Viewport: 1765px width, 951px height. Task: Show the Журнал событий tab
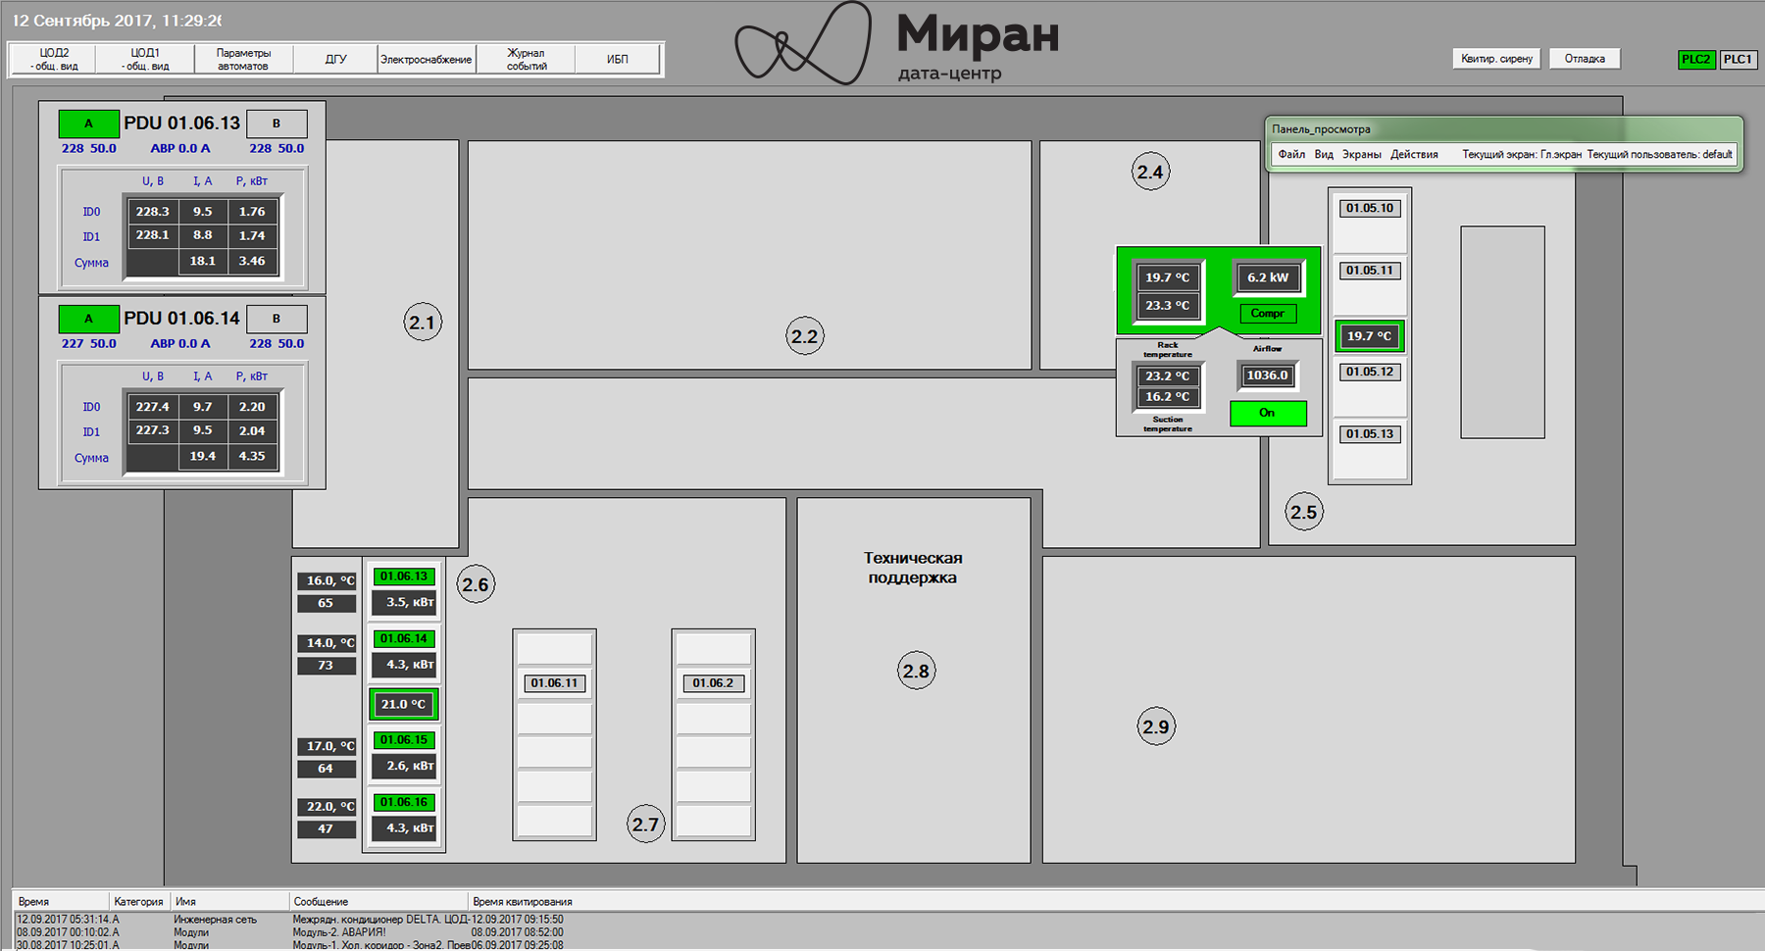pos(527,59)
